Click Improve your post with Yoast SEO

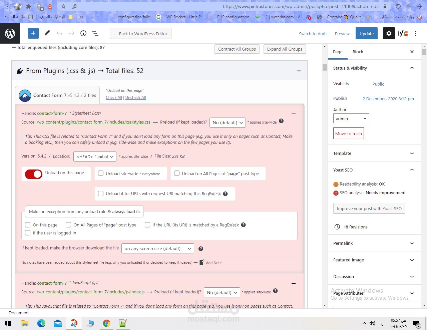[369, 208]
